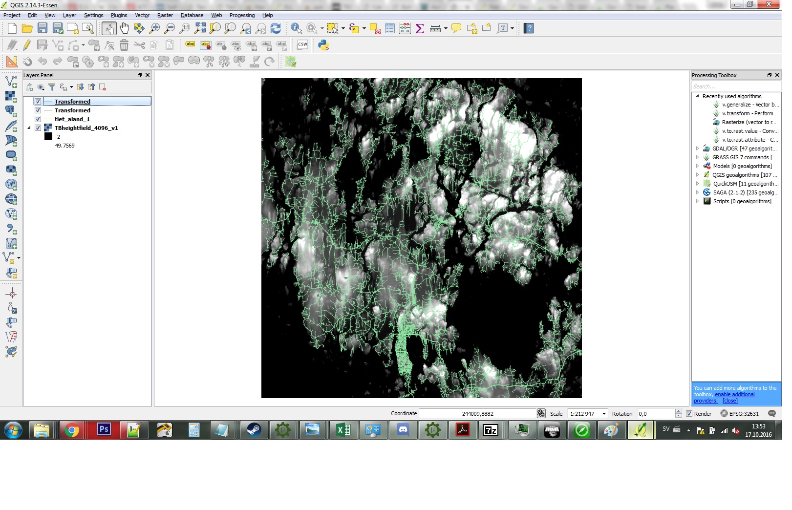The height and width of the screenshot is (510, 792).
Task: Click the Identify Features tool
Action: [296, 28]
